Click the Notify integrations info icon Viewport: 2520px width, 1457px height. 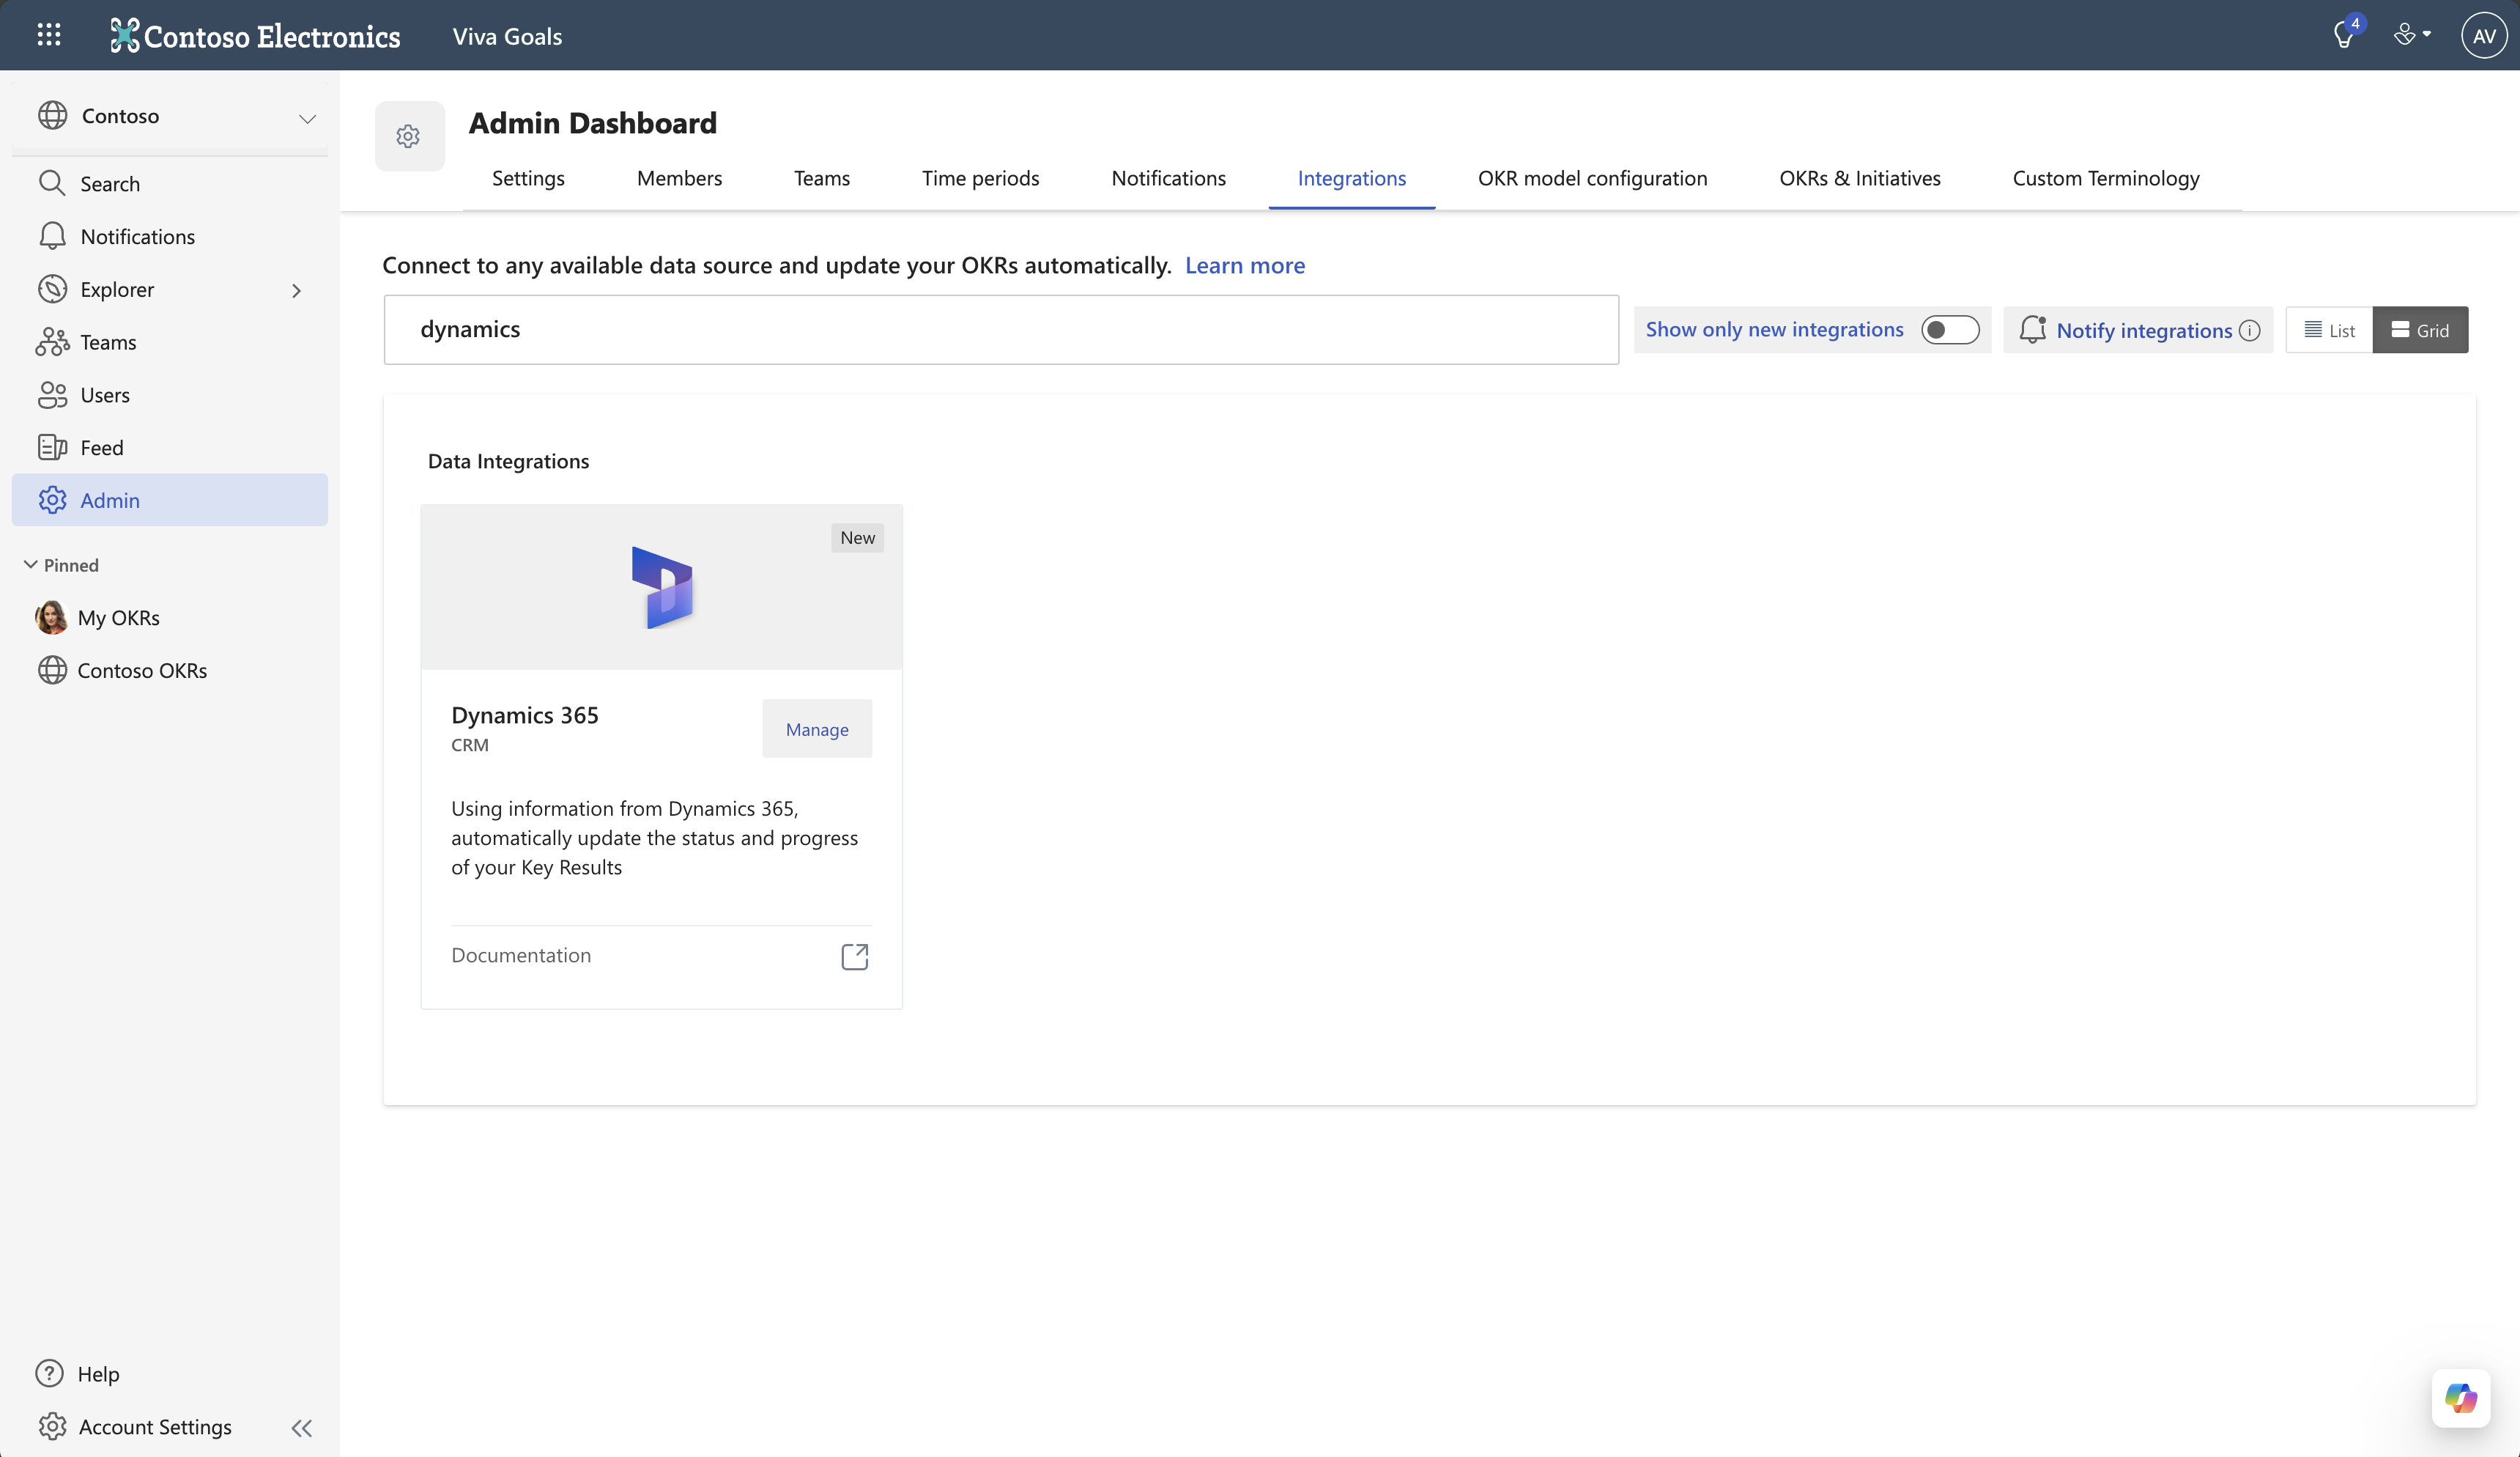[x=2250, y=331]
